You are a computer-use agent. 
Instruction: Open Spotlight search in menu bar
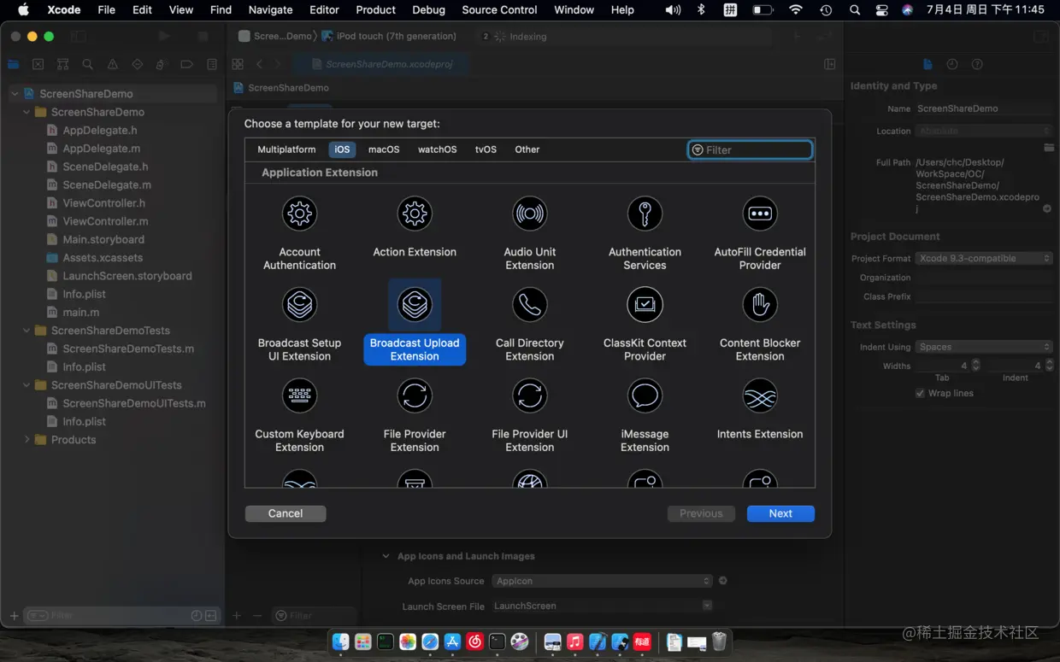click(855, 10)
